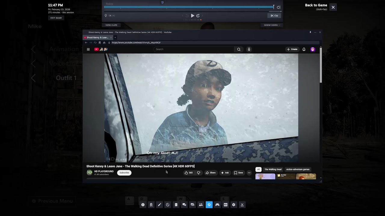
Task: Open Screenshots icon in overlay toolbar
Action: tap(192, 205)
